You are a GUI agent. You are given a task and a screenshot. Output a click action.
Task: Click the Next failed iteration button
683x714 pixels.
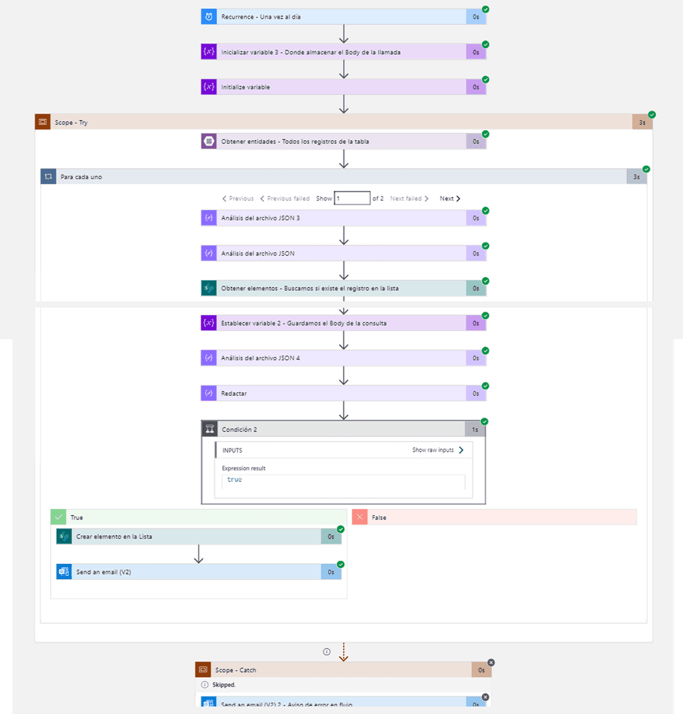coord(409,199)
